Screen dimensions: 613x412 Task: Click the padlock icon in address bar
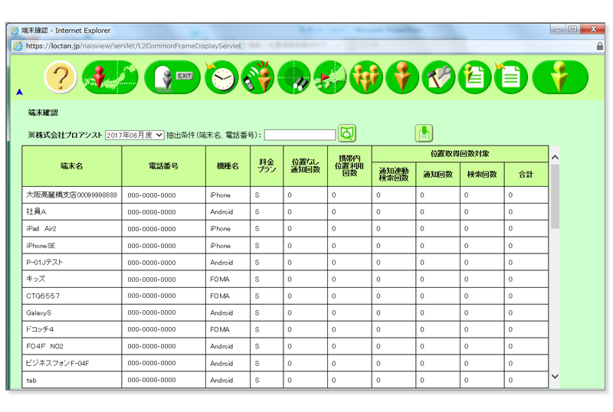click(600, 46)
